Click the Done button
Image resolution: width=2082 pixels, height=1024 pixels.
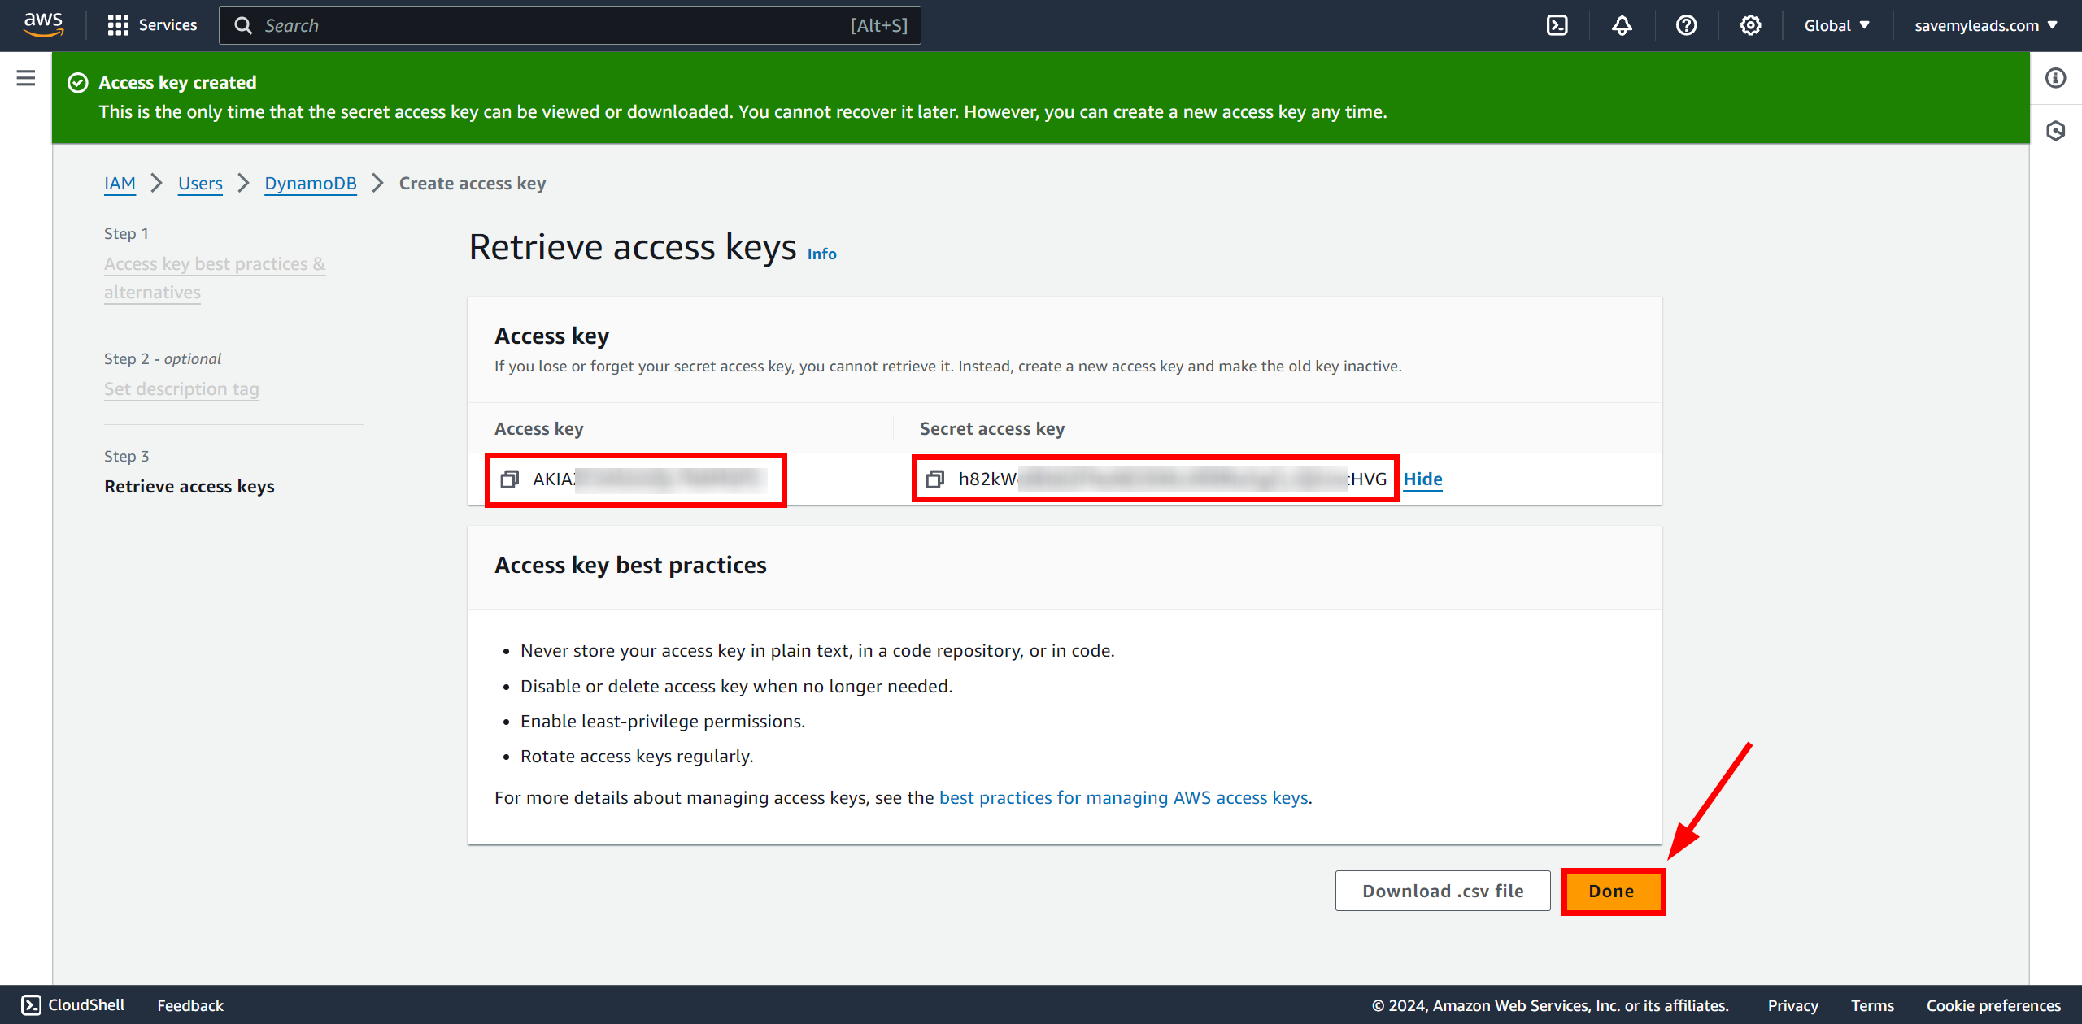[x=1613, y=892]
